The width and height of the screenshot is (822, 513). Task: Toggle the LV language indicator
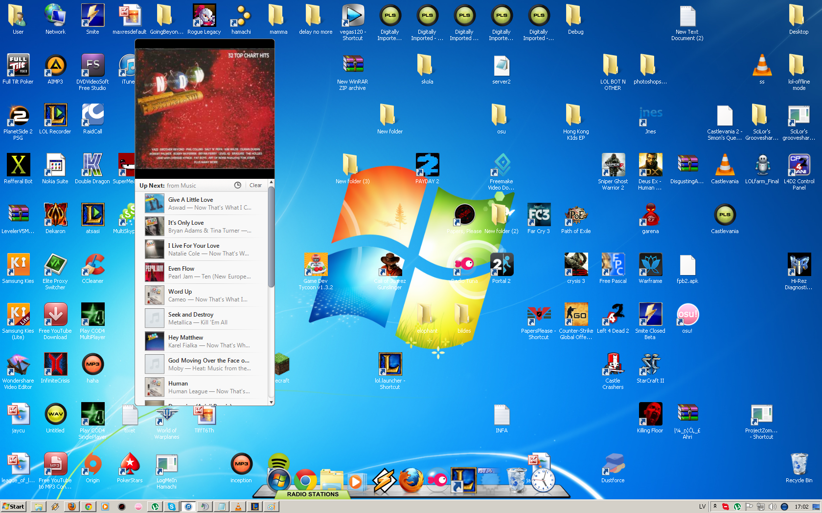[x=702, y=507]
